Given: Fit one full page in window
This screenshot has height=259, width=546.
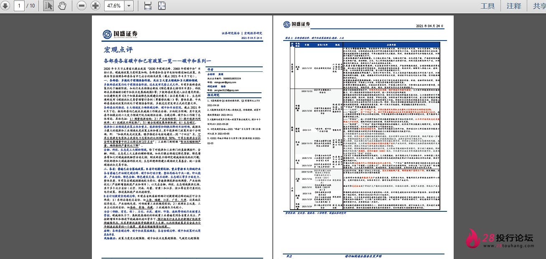Looking at the screenshot, I should click(x=161, y=6).
